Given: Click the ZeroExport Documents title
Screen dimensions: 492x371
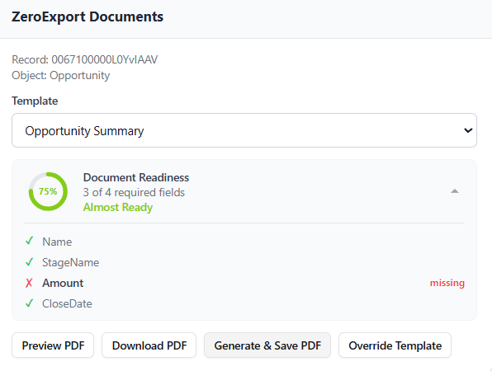Looking at the screenshot, I should [x=88, y=16].
